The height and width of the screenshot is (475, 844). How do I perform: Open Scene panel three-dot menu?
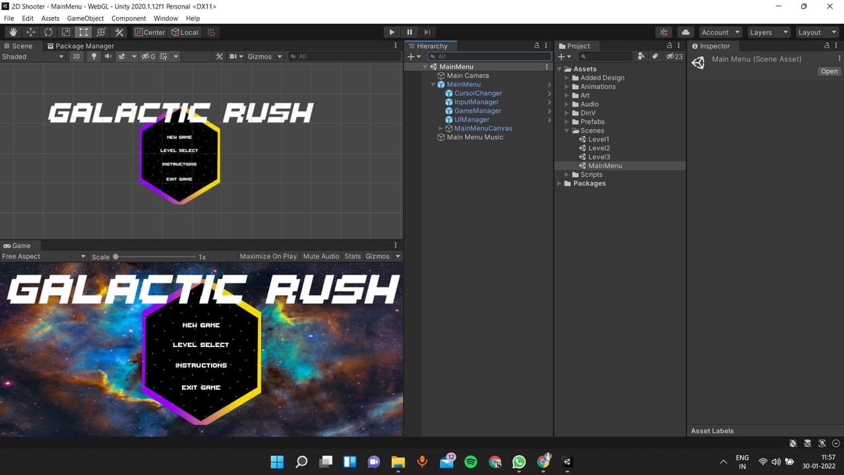[x=396, y=46]
